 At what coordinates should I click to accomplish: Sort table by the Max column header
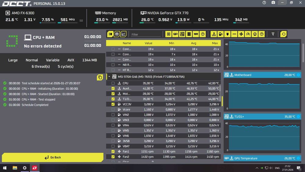[215, 43]
